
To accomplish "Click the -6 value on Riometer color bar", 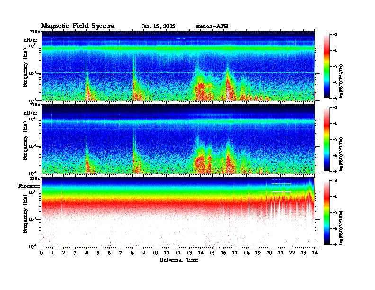I will 336,196.
